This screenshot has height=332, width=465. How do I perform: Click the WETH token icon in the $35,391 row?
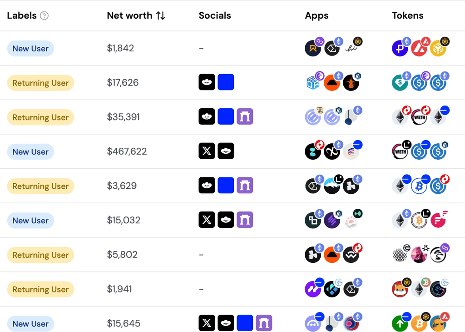pyautogui.click(x=419, y=117)
